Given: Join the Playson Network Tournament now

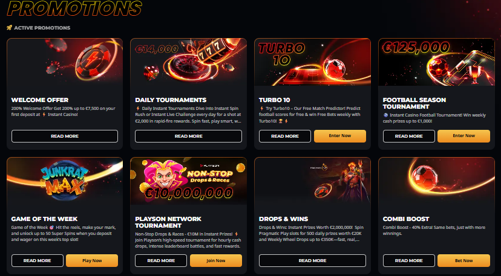Looking at the screenshot, I should [x=216, y=261].
